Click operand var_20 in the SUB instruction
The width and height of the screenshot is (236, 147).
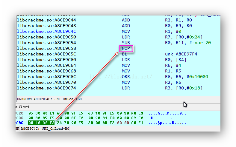point(202,43)
